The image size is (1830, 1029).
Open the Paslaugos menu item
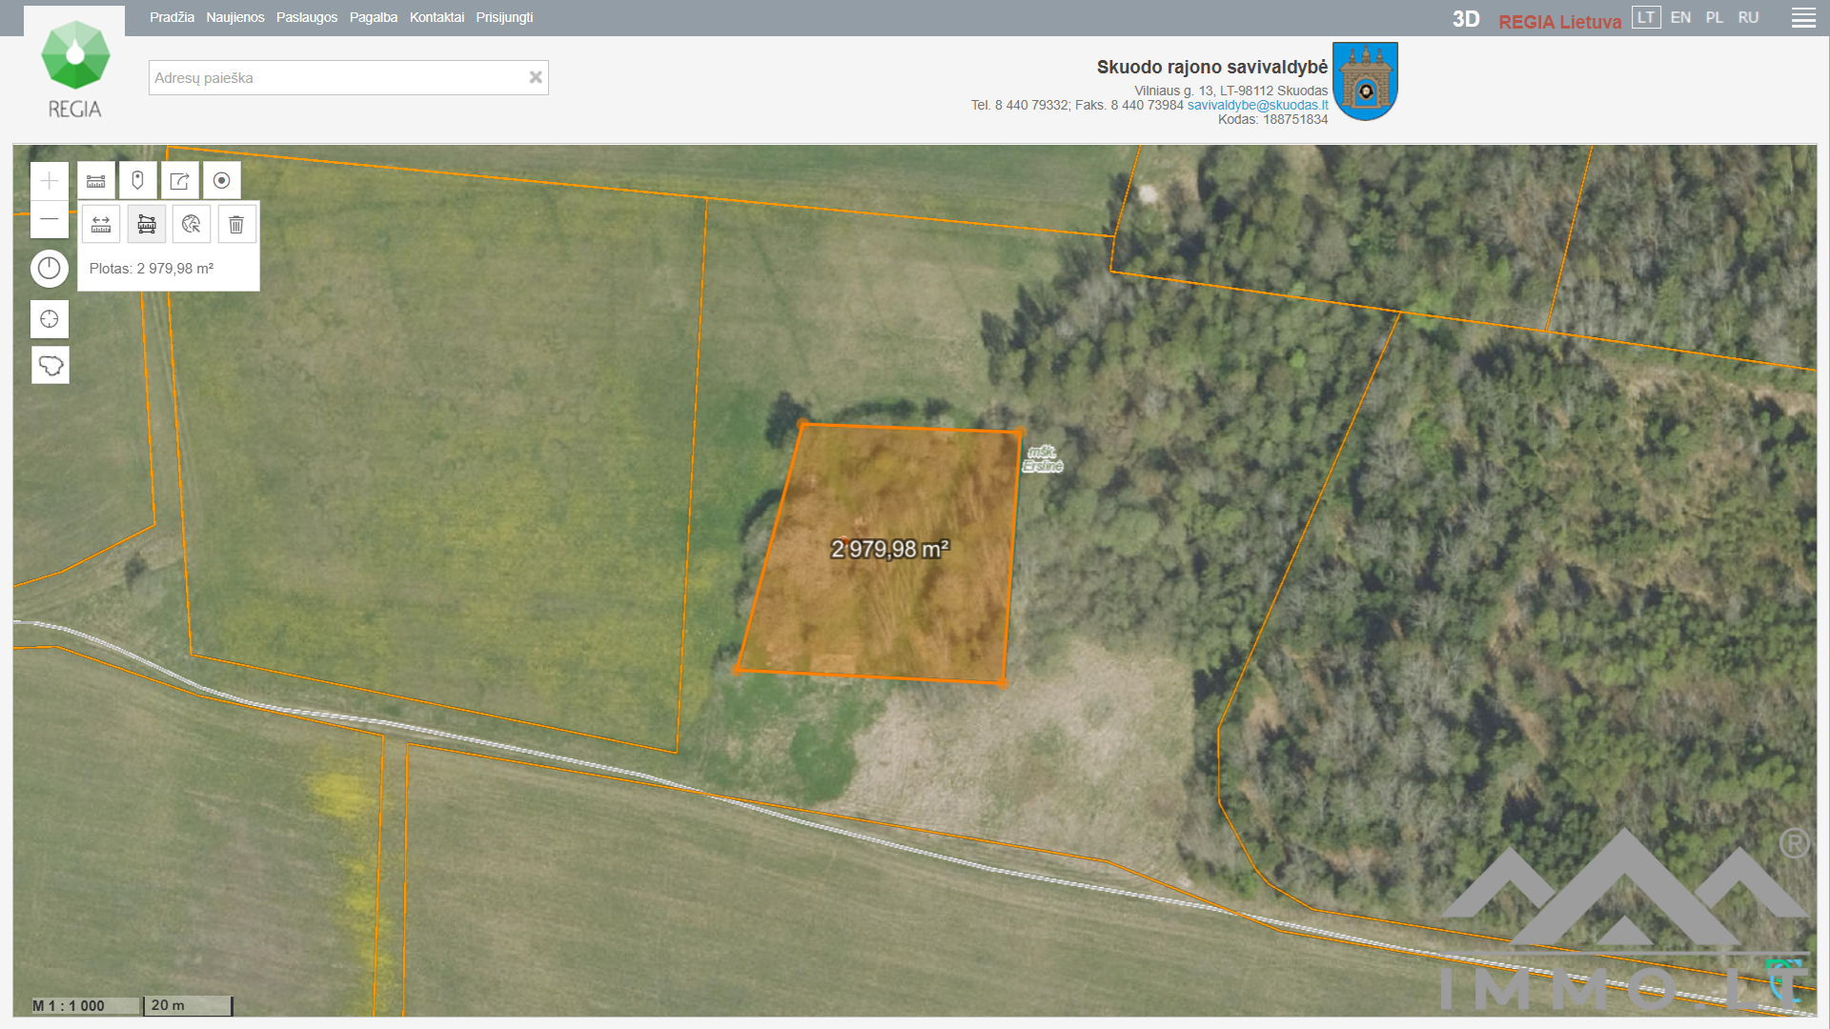[x=306, y=17]
